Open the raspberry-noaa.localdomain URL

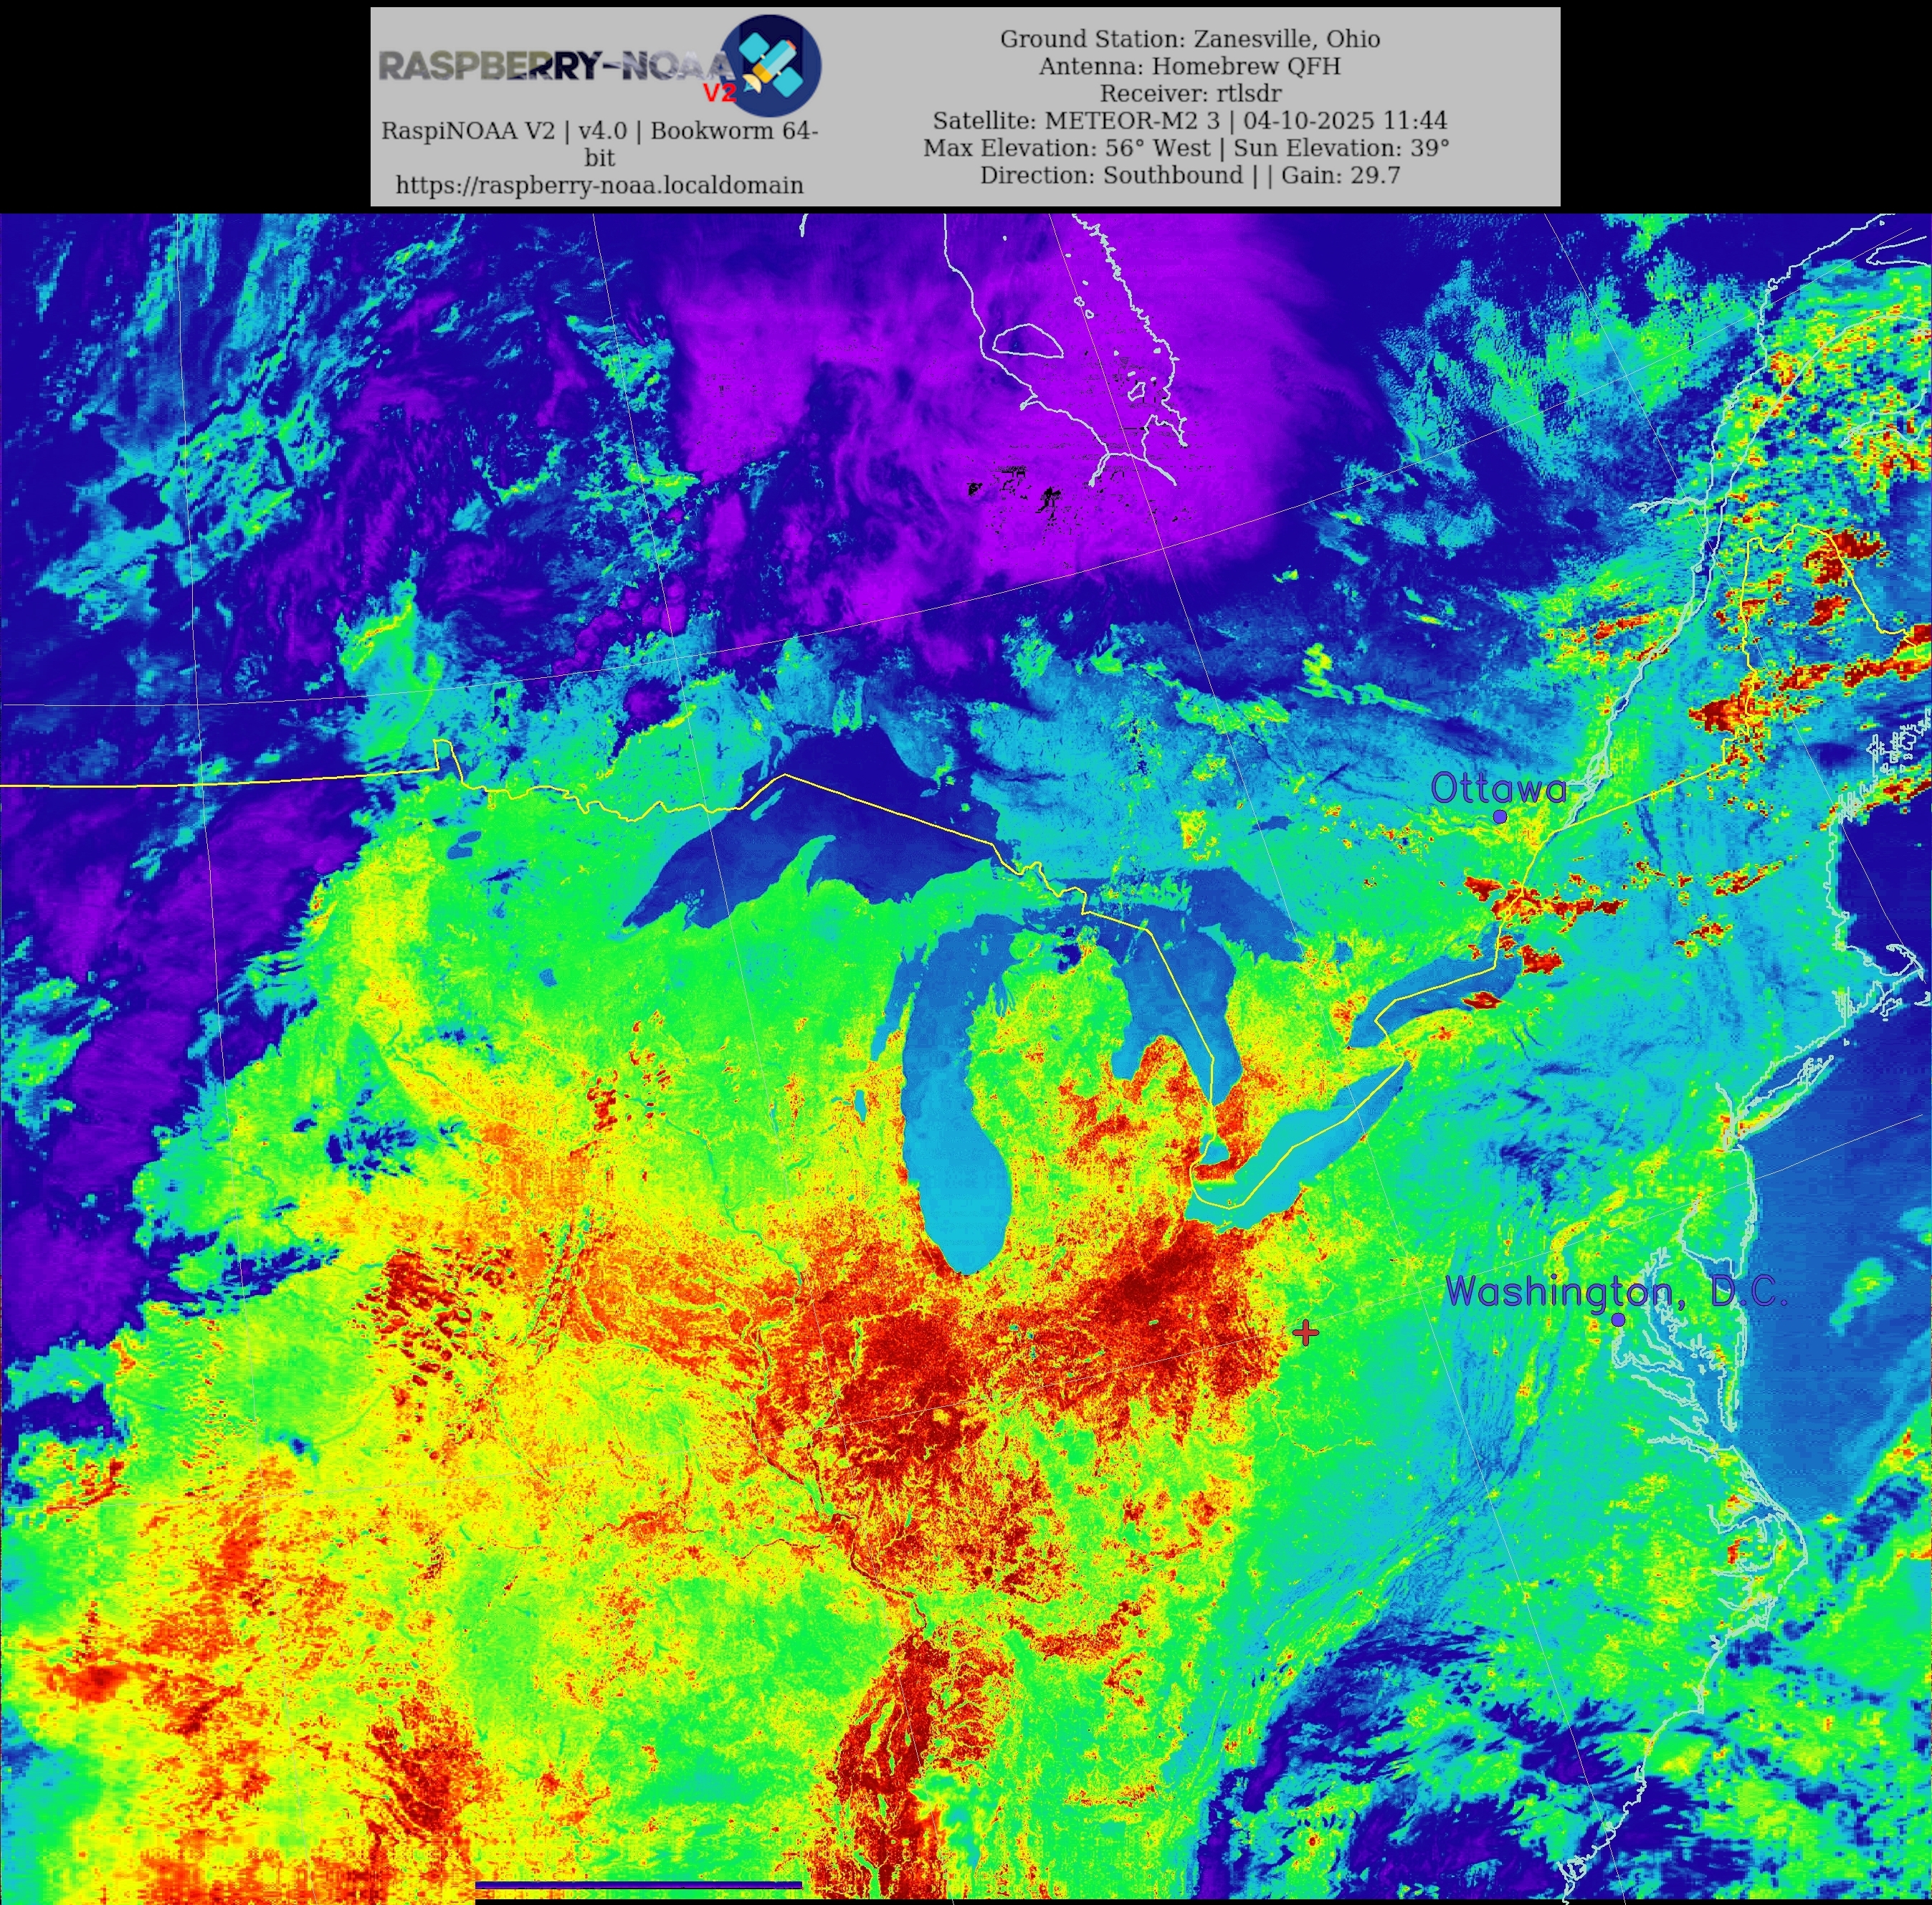click(x=599, y=185)
